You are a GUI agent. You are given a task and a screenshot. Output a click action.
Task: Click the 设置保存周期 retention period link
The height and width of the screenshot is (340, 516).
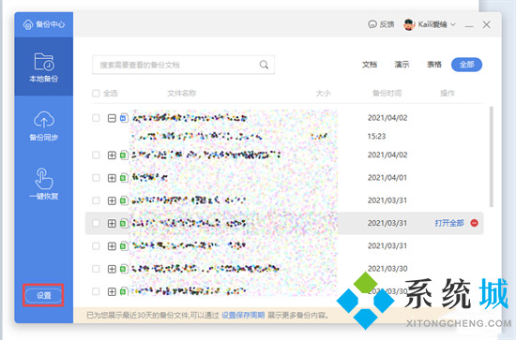(x=243, y=316)
